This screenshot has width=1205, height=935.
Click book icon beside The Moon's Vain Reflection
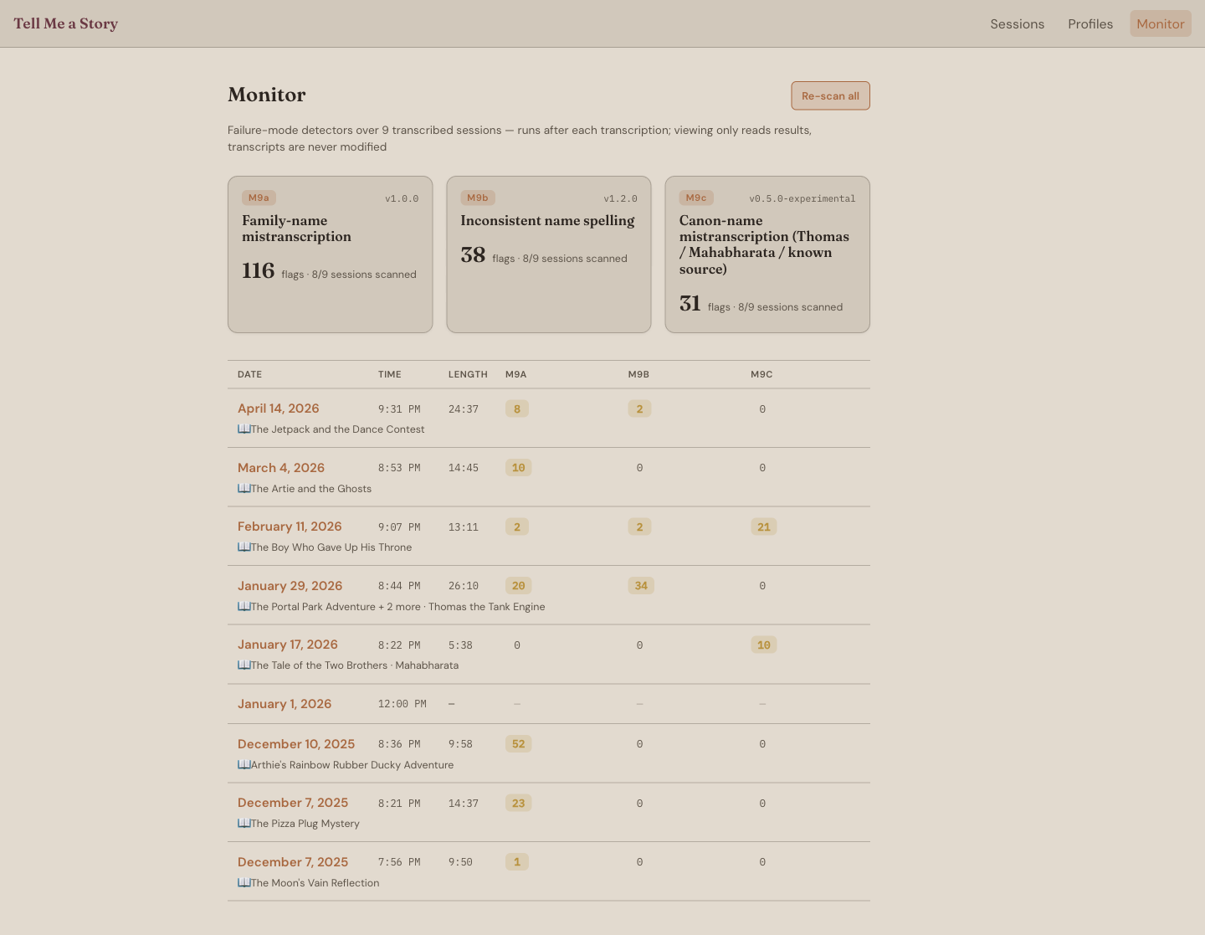[x=244, y=883]
